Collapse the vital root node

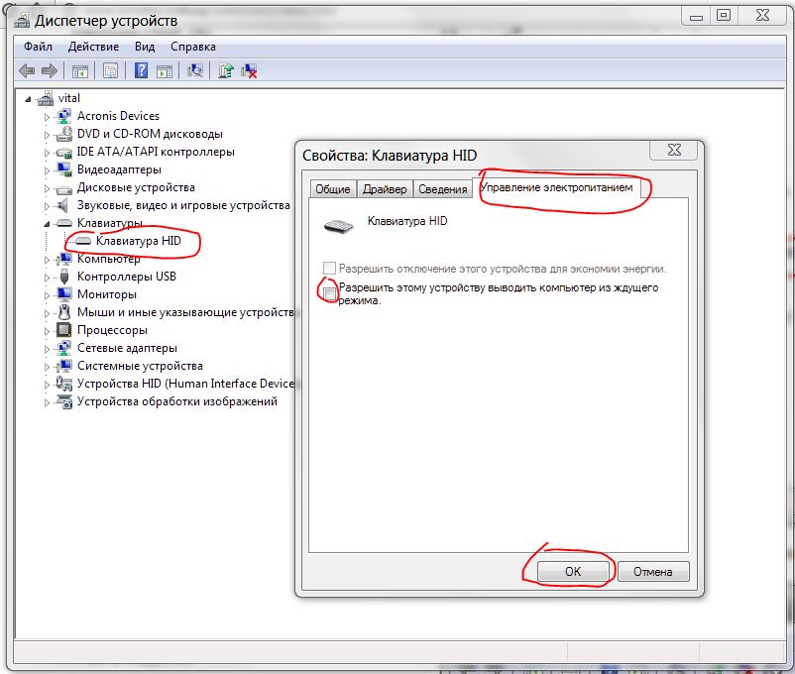click(28, 99)
